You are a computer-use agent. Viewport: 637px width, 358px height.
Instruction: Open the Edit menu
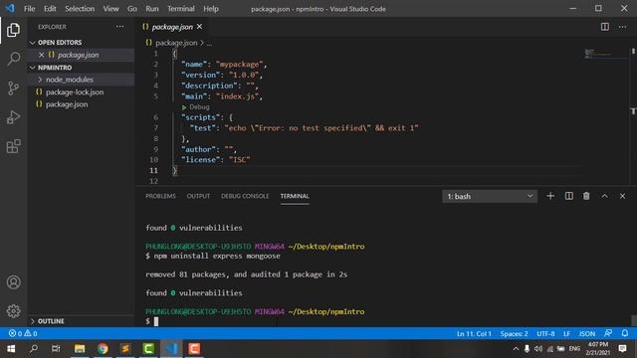pyautogui.click(x=50, y=9)
